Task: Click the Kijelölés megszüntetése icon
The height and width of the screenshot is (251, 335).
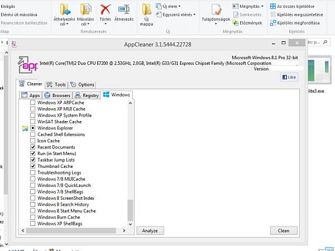Action: (273, 15)
